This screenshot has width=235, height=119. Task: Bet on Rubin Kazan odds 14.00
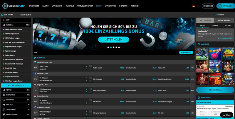pos(108,68)
